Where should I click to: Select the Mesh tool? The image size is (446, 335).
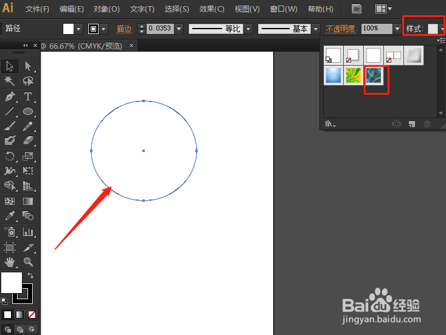tap(10, 201)
